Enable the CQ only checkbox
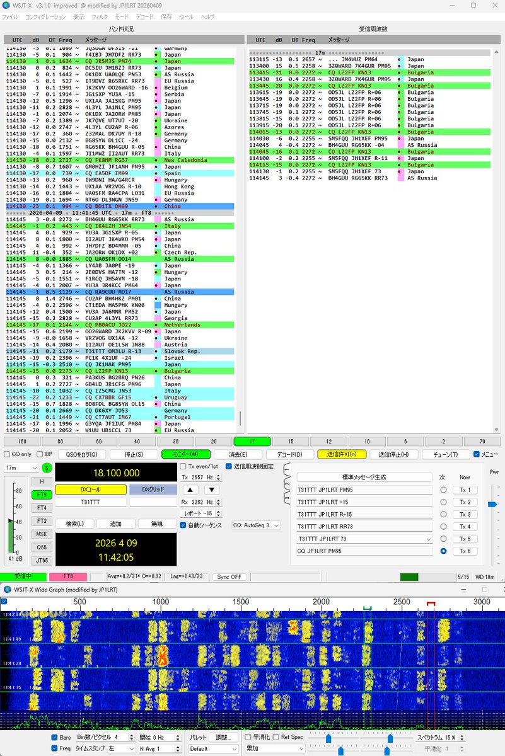This screenshot has height=756, width=505. click(6, 454)
